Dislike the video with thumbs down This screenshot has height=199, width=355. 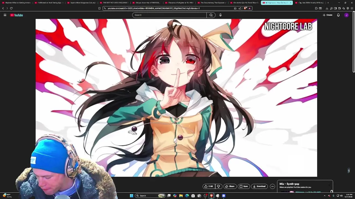(219, 186)
